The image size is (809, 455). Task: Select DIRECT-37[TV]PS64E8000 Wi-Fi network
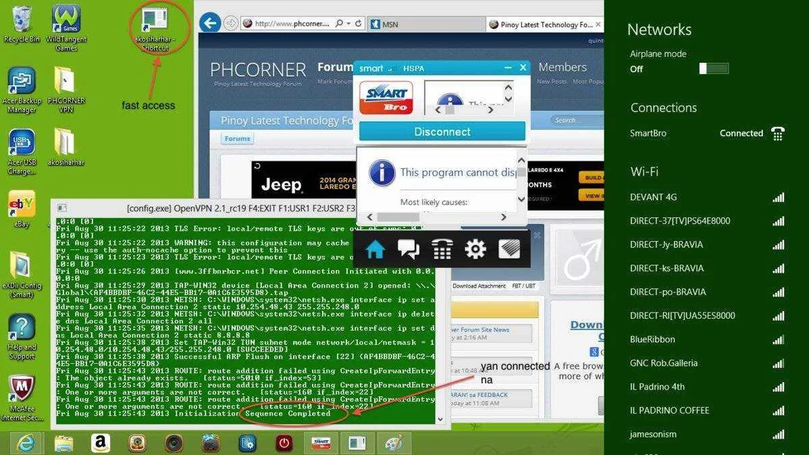(x=707, y=221)
